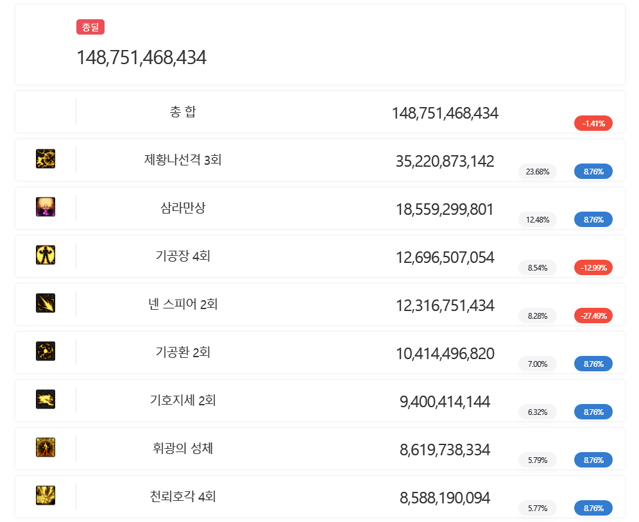Click the 천뢰호각 4회 skill name
The height and width of the screenshot is (522, 639).
pos(183,496)
